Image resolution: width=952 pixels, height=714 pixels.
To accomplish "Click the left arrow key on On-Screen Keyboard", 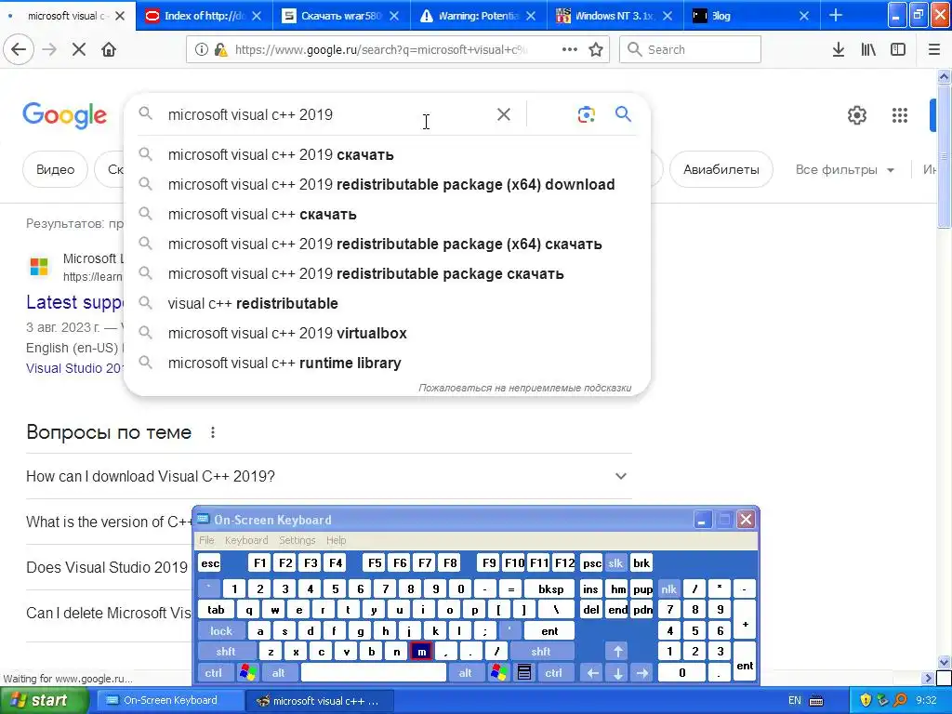I will [x=592, y=672].
